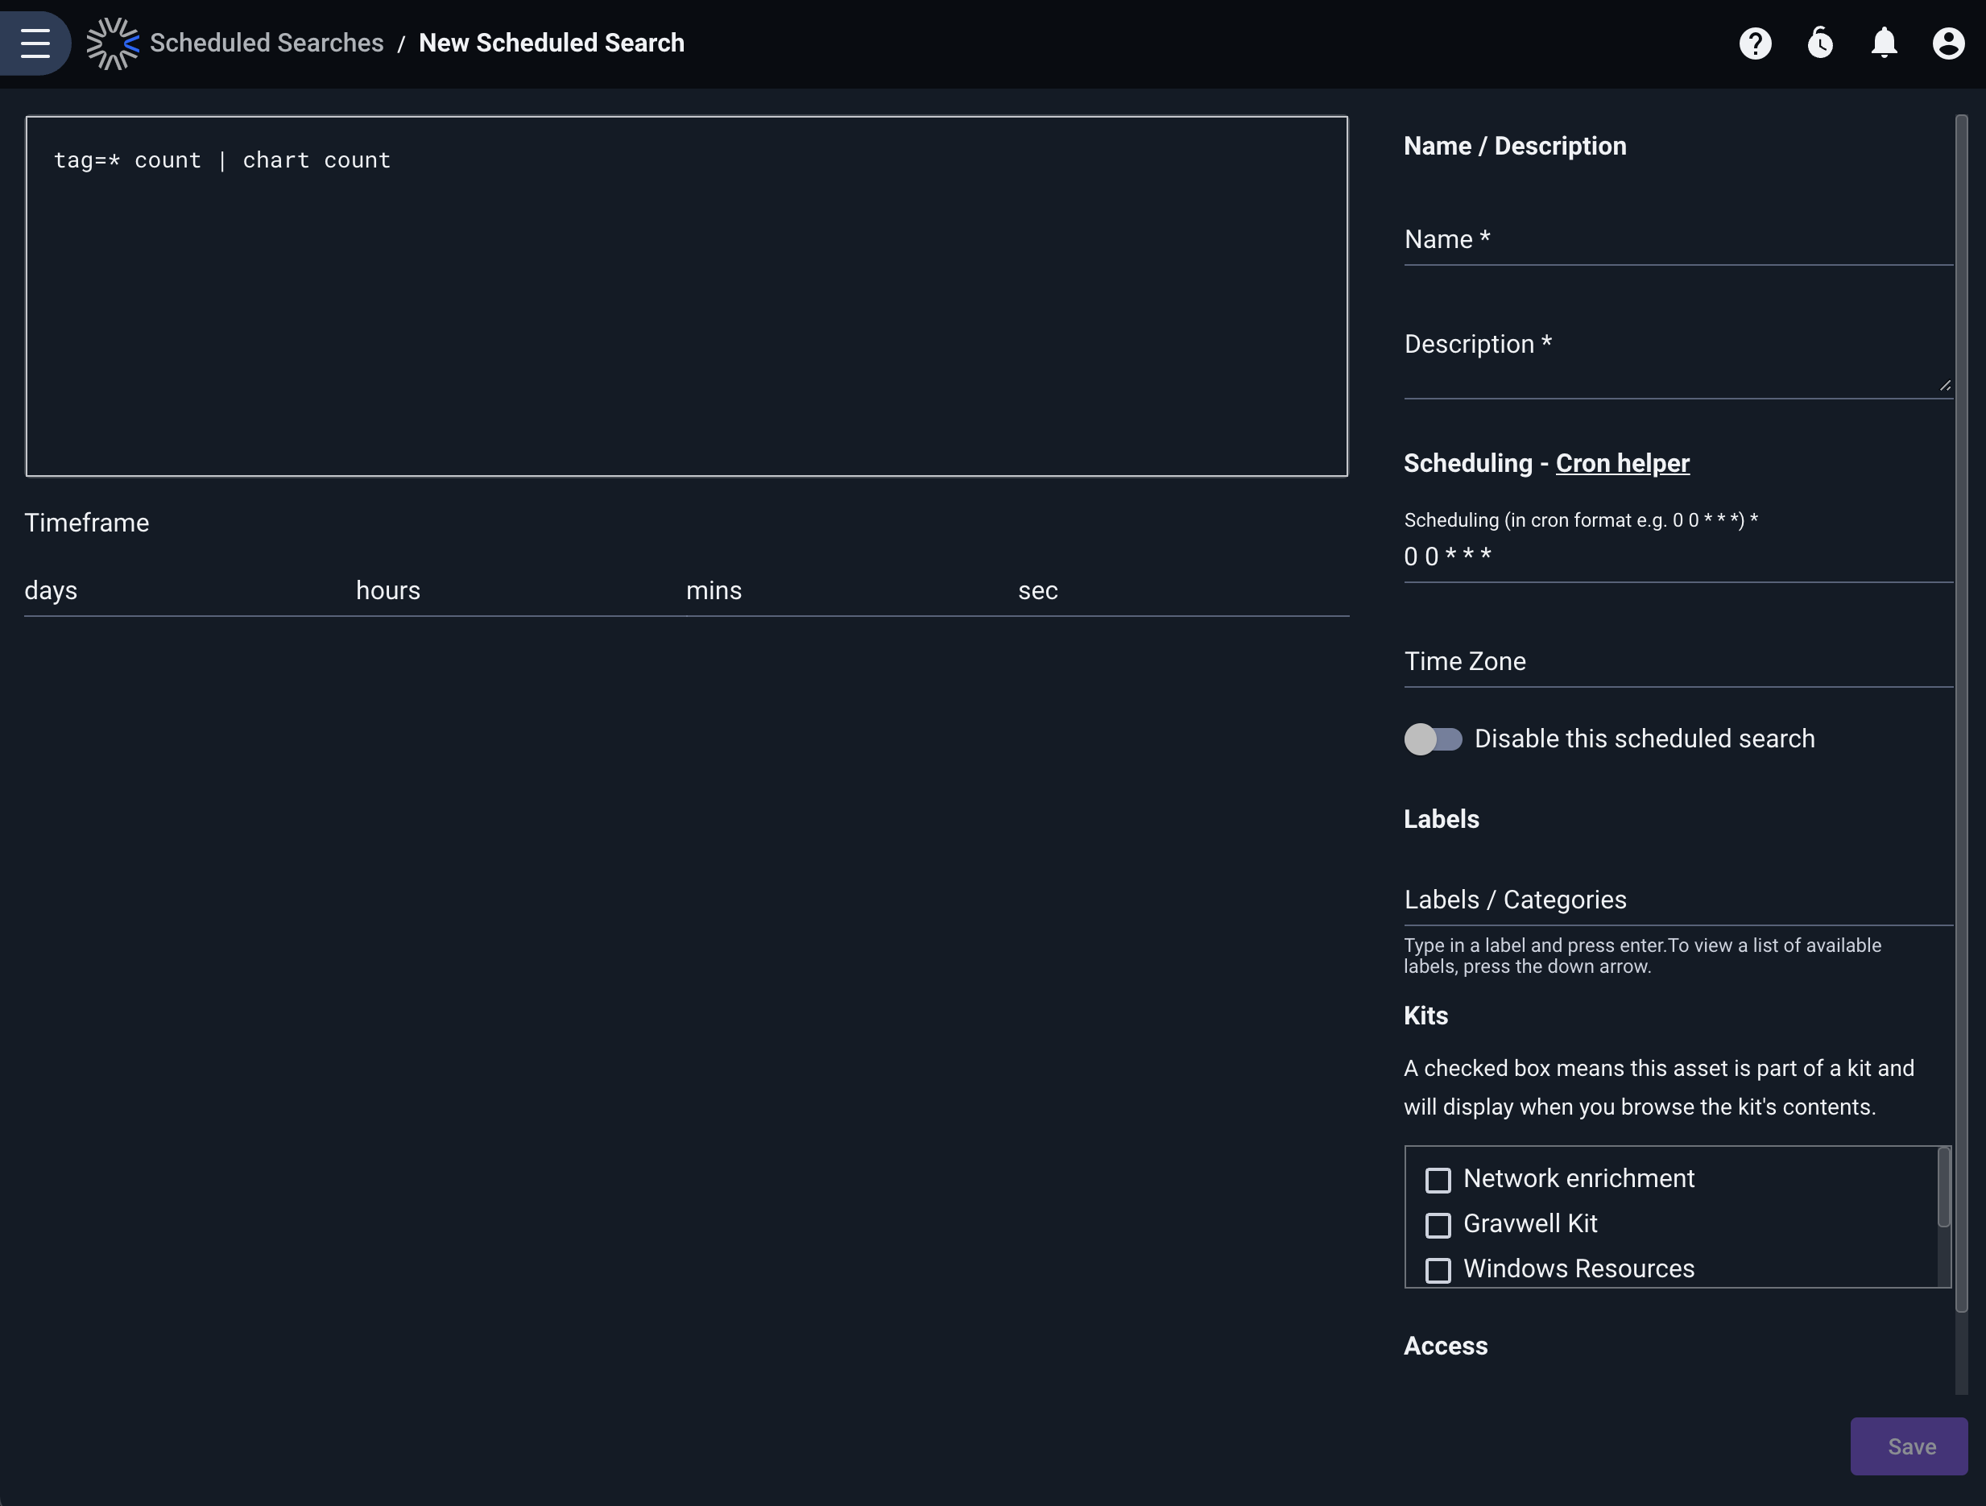
Task: Open the help question mark icon
Action: (x=1755, y=43)
